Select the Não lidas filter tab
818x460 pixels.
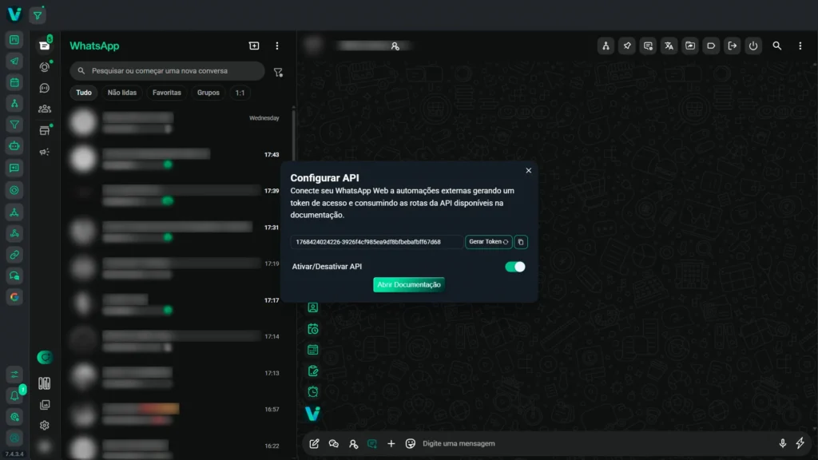[x=122, y=93]
